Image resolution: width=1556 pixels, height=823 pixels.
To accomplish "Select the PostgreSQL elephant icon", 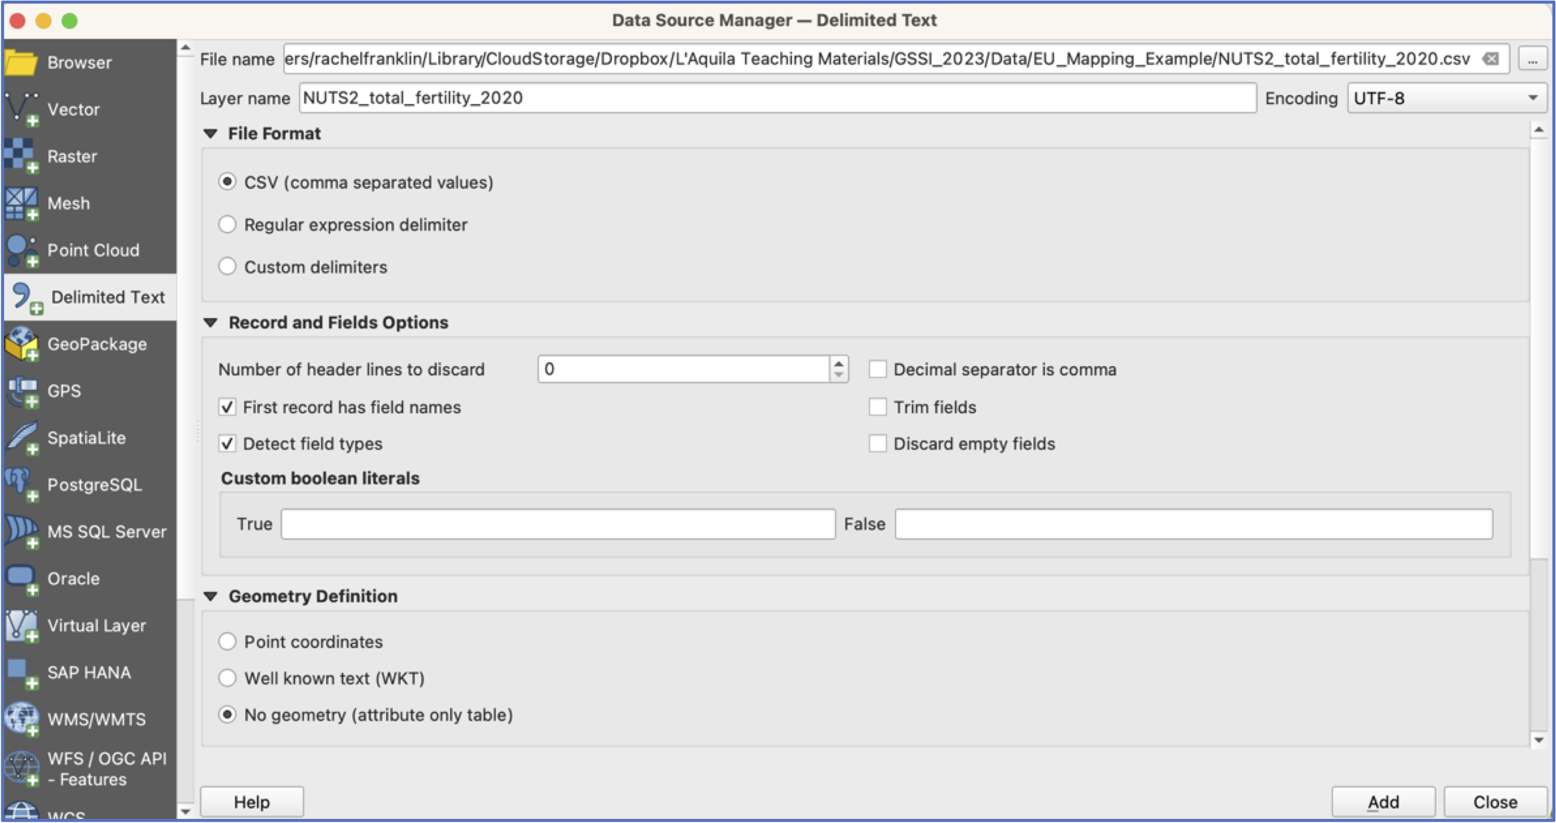I will pyautogui.click(x=22, y=485).
